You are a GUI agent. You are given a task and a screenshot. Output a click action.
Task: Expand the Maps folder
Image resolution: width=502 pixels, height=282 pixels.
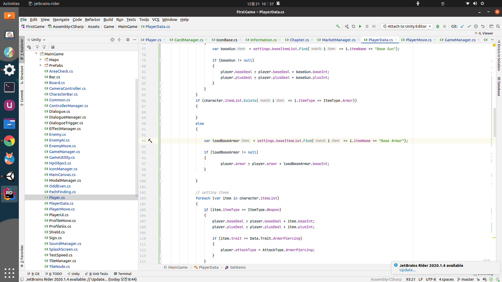[41, 60]
